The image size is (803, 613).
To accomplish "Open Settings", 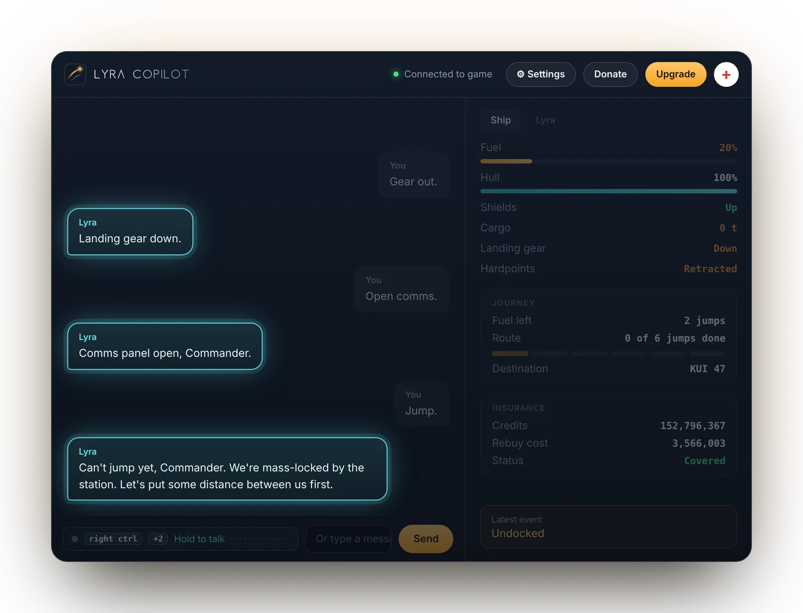I will tap(541, 74).
